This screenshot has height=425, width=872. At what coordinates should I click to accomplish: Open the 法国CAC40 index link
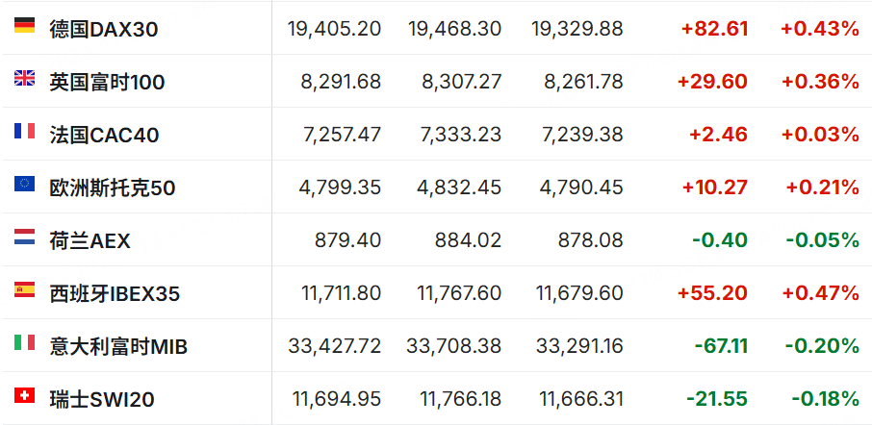click(x=104, y=135)
